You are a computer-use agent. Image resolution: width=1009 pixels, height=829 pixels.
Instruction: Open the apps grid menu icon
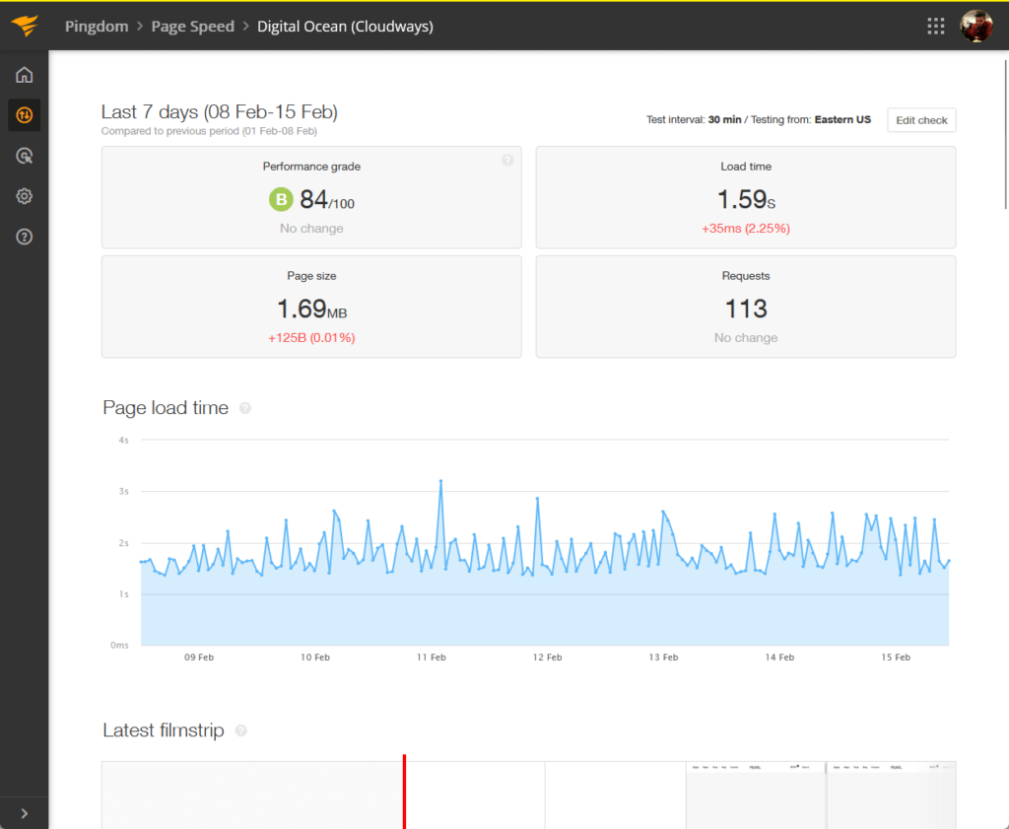click(936, 27)
